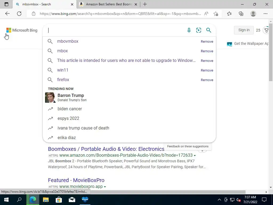This screenshot has width=273, height=205.
Task: Close the Amazon Best Sellers tab
Action: [136, 4]
